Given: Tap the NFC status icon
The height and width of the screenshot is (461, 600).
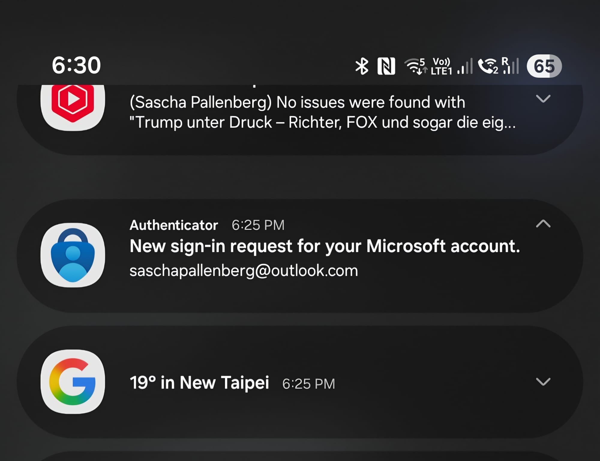Looking at the screenshot, I should tap(386, 66).
